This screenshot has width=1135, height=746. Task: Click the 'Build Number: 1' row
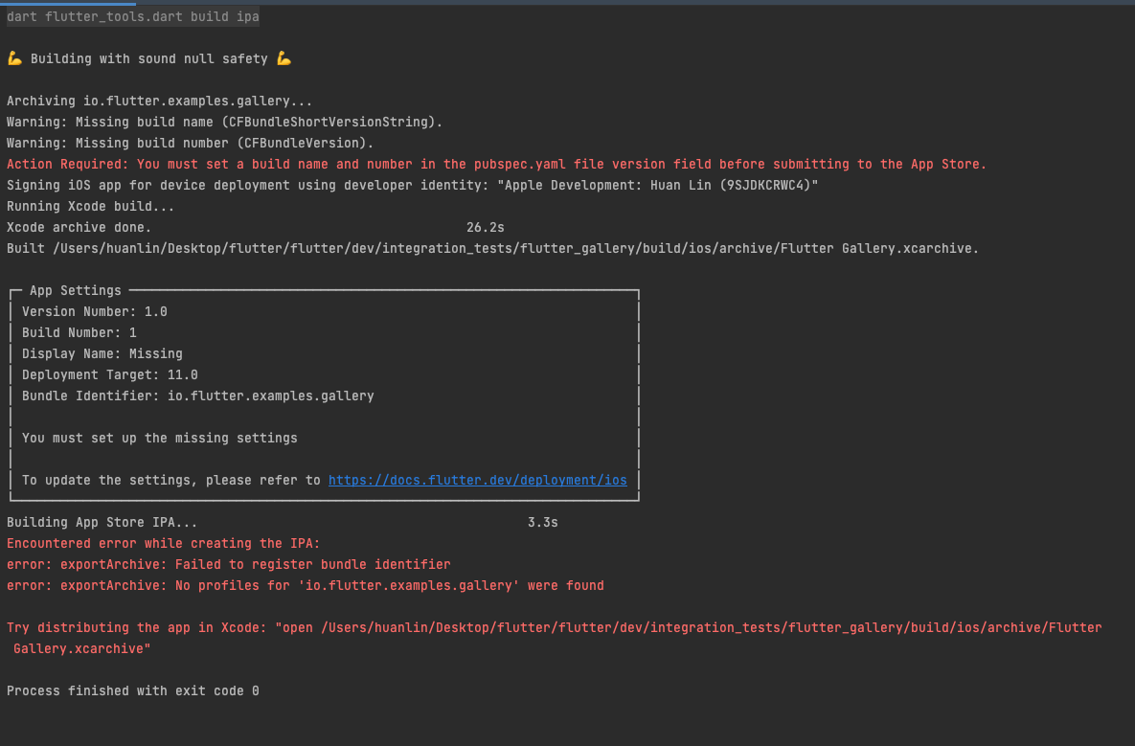point(79,333)
